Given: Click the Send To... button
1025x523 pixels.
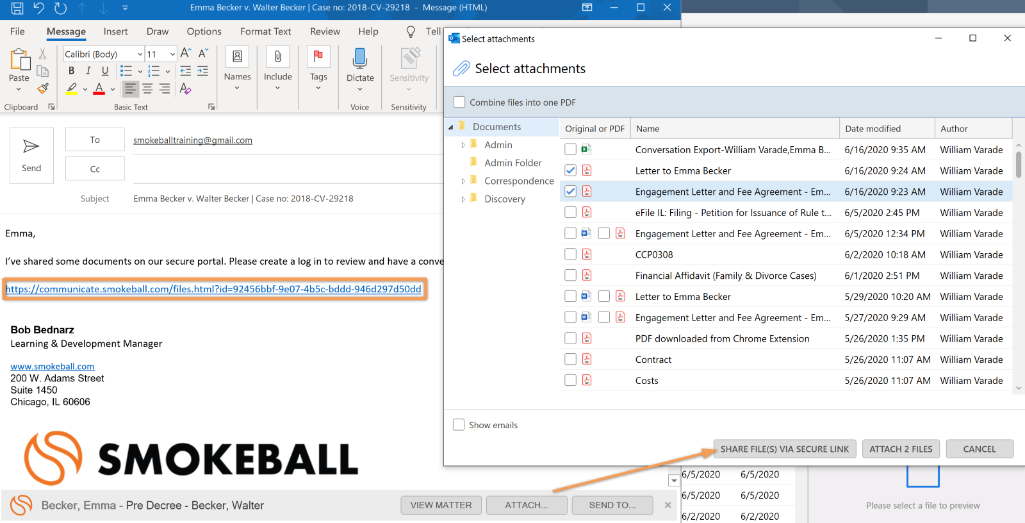Looking at the screenshot, I should (612, 505).
